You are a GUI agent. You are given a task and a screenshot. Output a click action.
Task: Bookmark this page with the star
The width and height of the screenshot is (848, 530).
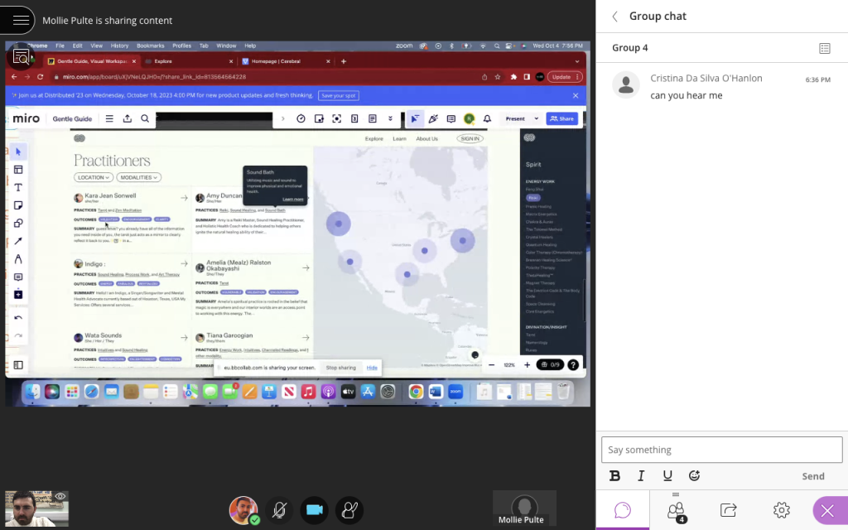(x=498, y=77)
